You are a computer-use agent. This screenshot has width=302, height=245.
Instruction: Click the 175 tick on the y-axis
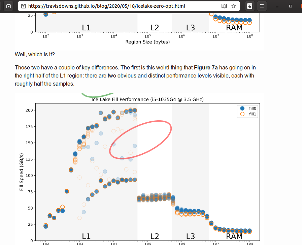[29, 127]
